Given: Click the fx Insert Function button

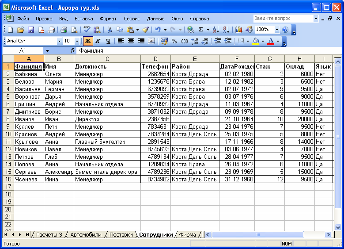Looking at the screenshot, I should point(72,51).
